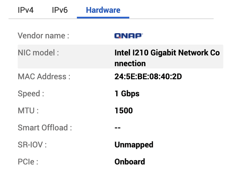Open the IPv6 tab

click(60, 10)
